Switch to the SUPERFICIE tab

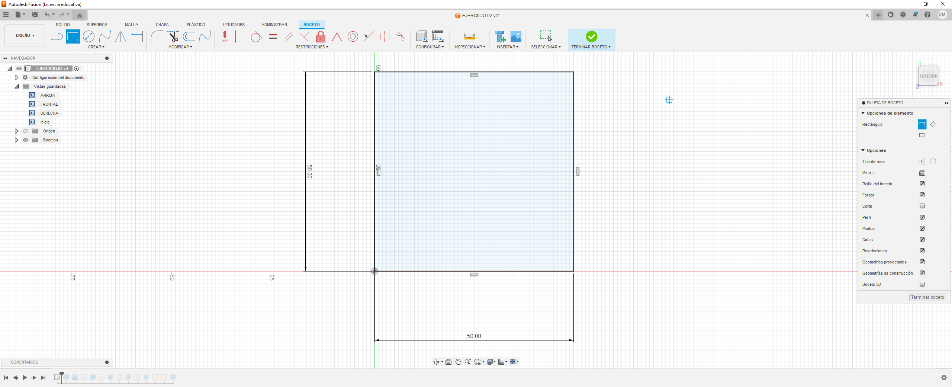click(x=97, y=25)
